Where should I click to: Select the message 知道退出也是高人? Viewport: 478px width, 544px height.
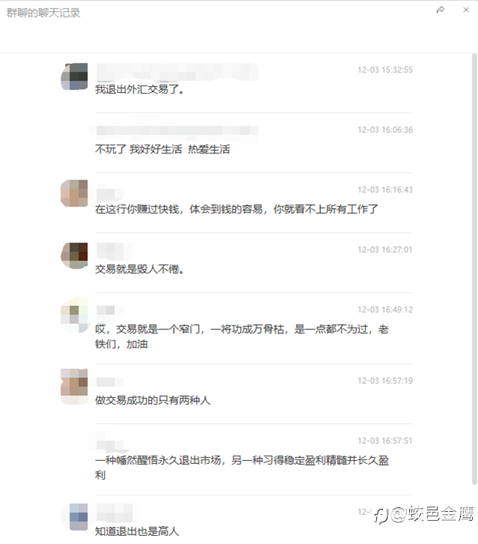137,531
